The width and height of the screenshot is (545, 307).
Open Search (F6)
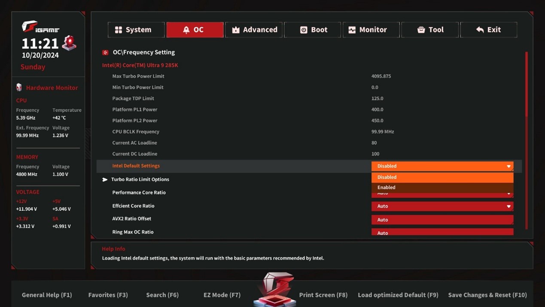(x=162, y=295)
